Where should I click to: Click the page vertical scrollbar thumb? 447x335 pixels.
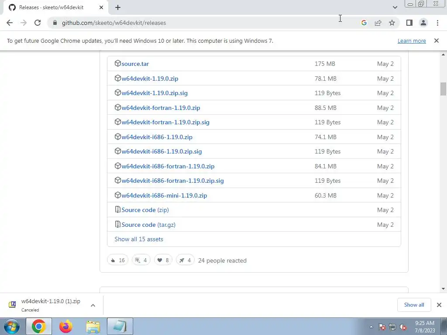point(443,89)
